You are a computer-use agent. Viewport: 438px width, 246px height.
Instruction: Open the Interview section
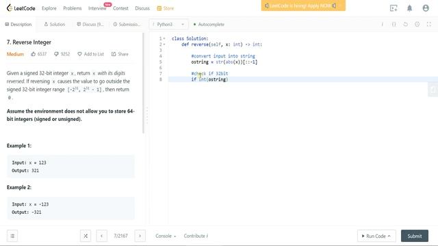pos(97,8)
